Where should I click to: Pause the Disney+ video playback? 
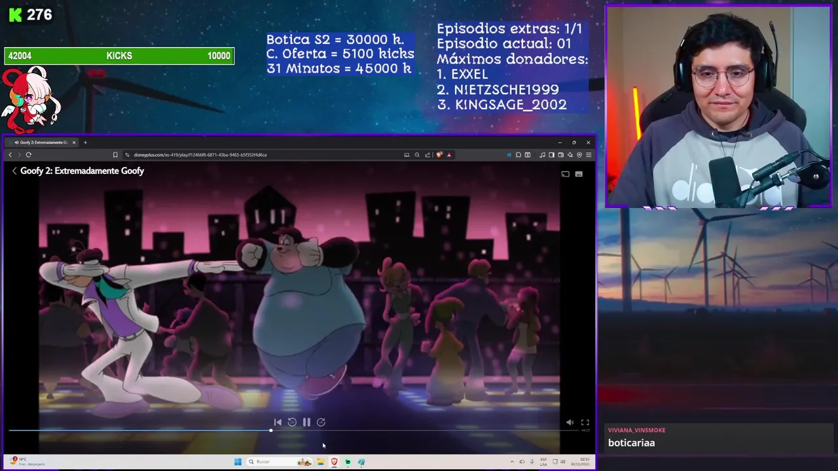pos(306,422)
